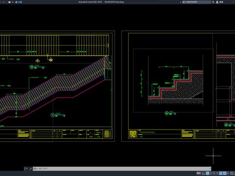Open the share drawing icon in title bar
The height and width of the screenshot is (176, 235).
click(16, 2)
